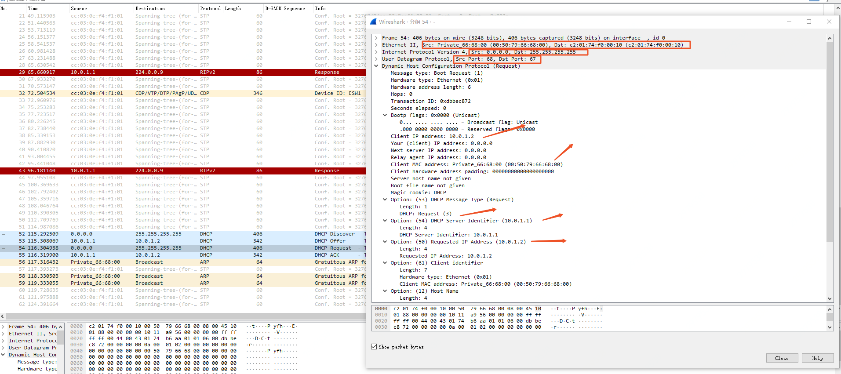
Task: Select packet 29 RIPv2 Response row
Action: coord(183,72)
